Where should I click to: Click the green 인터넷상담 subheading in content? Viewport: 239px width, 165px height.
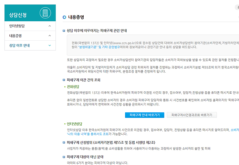click(x=75, y=124)
